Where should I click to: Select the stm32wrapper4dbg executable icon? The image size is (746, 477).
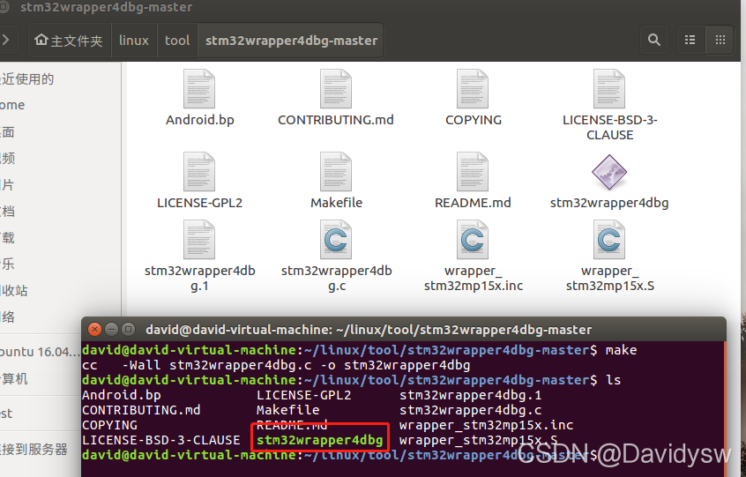609,172
